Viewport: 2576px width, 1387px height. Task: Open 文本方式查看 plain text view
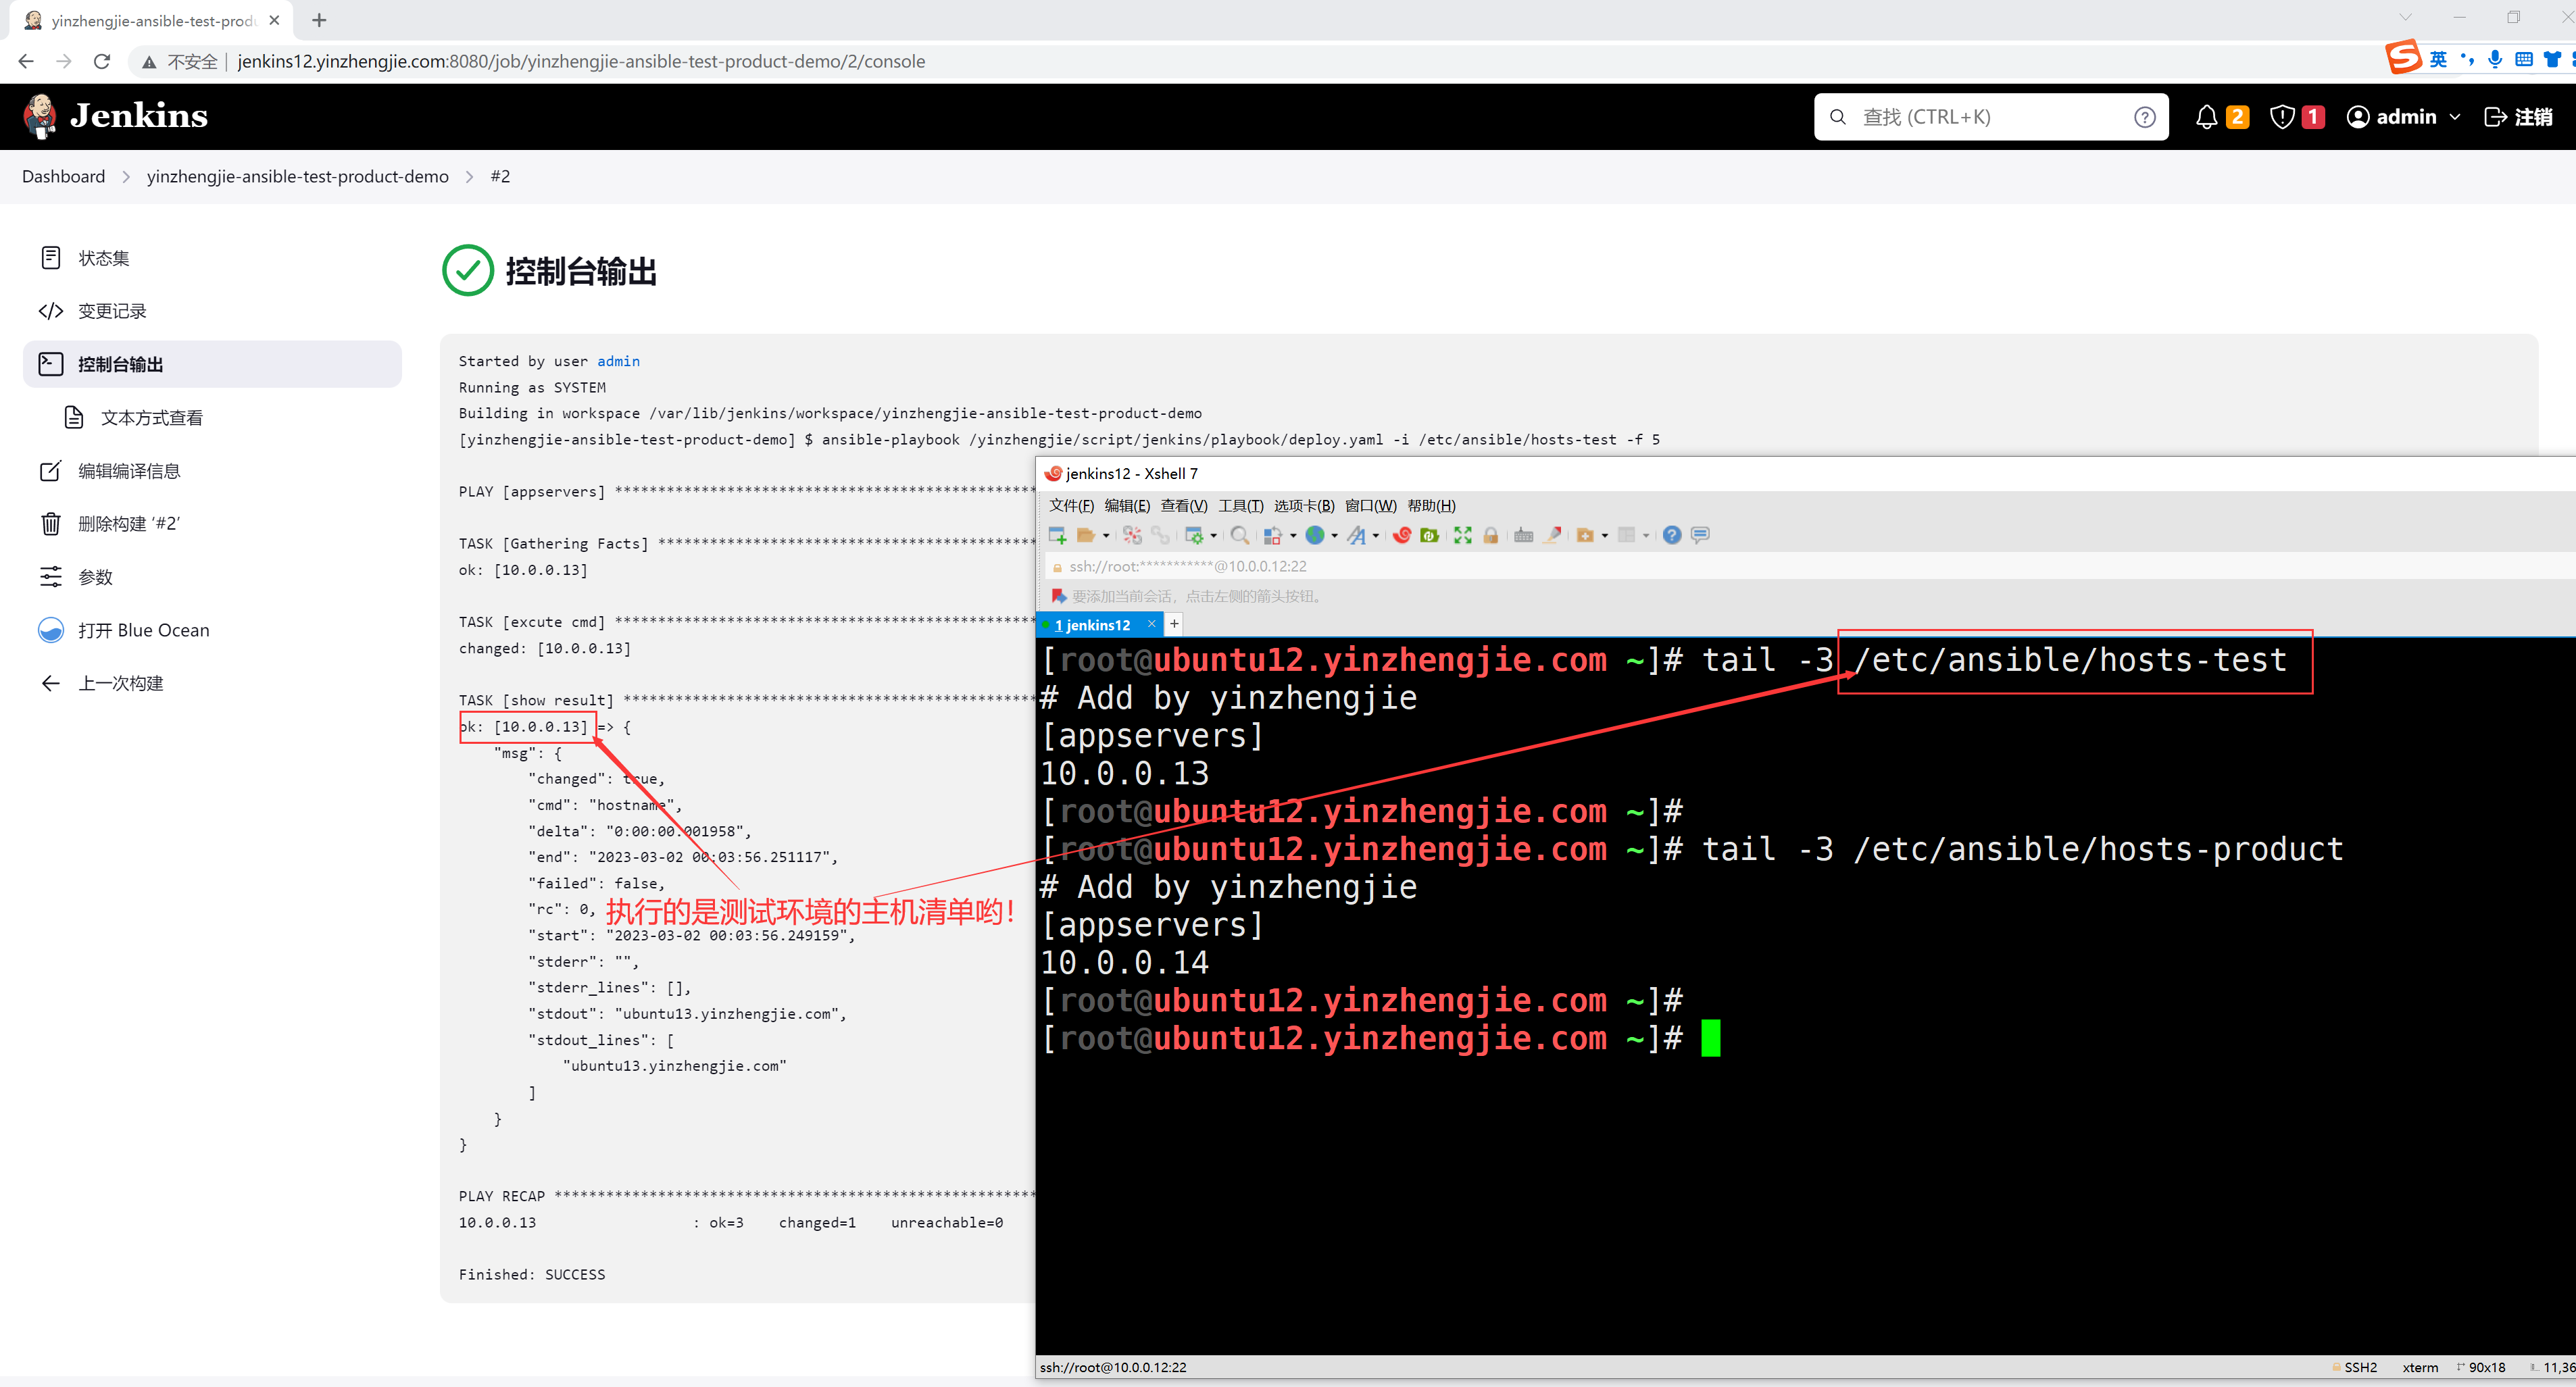click(151, 418)
